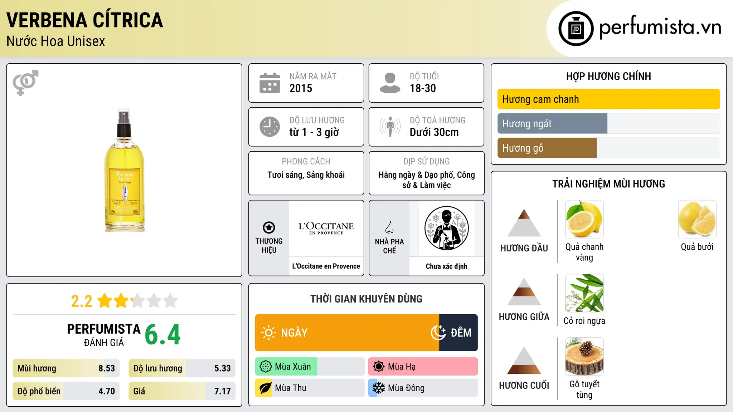Click the perfumista.vn perfume bottle logo icon
The image size is (733, 412).
click(x=576, y=28)
